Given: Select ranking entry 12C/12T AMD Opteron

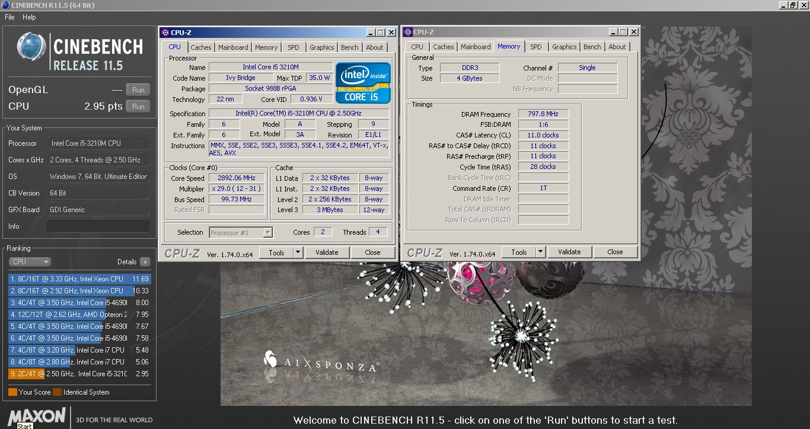Looking at the screenshot, I should click(x=79, y=314).
